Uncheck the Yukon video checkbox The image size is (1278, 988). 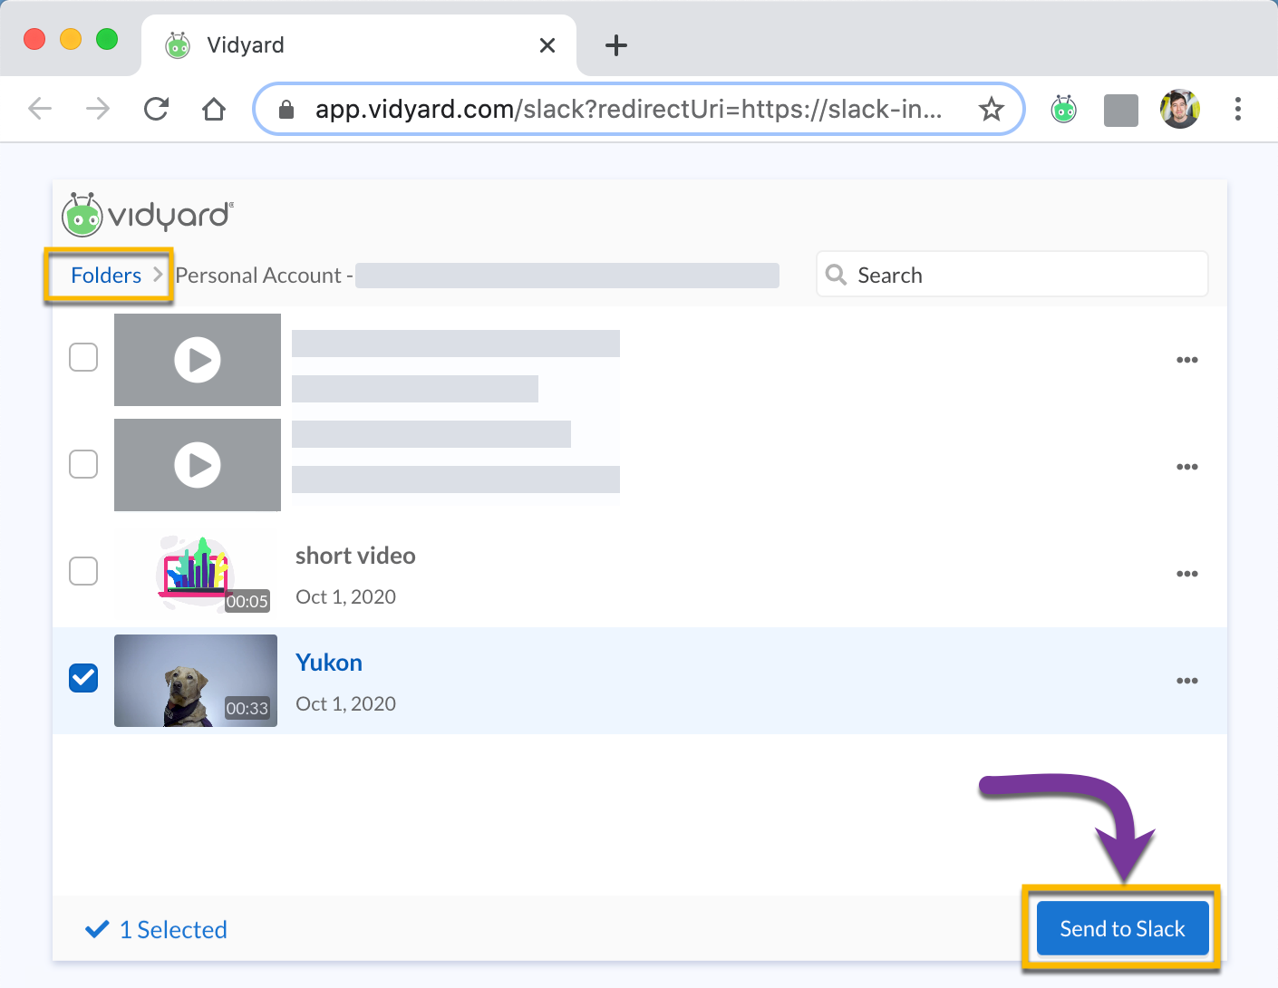pyautogui.click(x=83, y=678)
